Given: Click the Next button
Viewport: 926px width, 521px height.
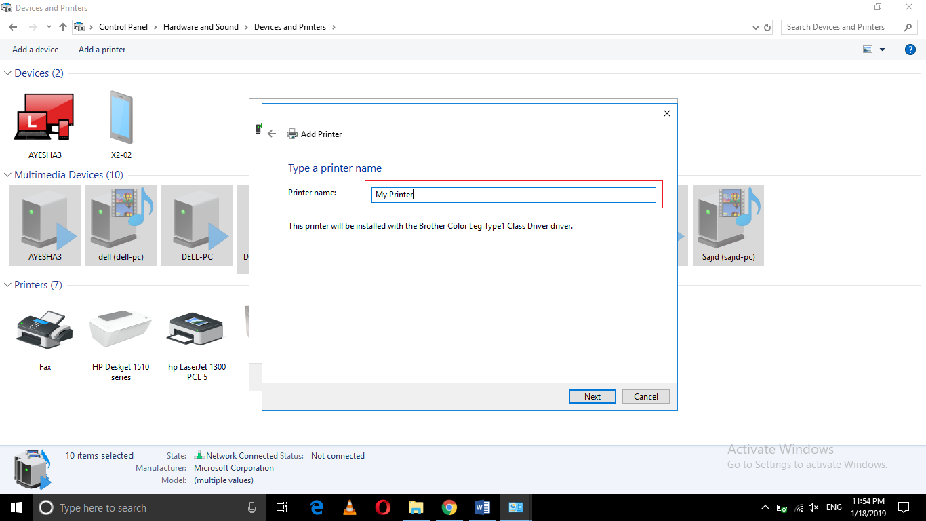Looking at the screenshot, I should tap(592, 396).
